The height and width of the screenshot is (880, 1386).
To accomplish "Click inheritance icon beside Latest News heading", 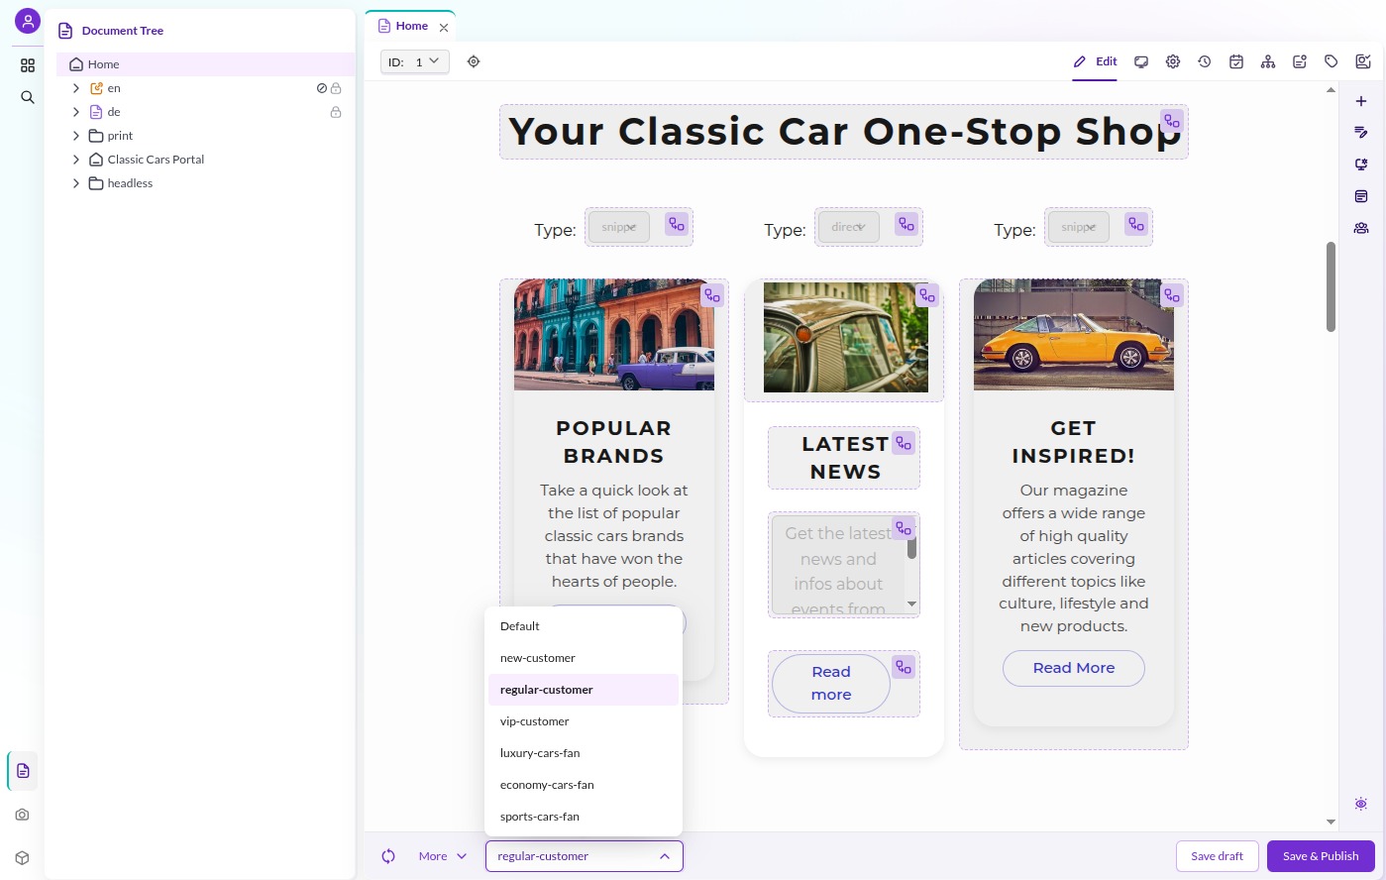I will click(904, 443).
